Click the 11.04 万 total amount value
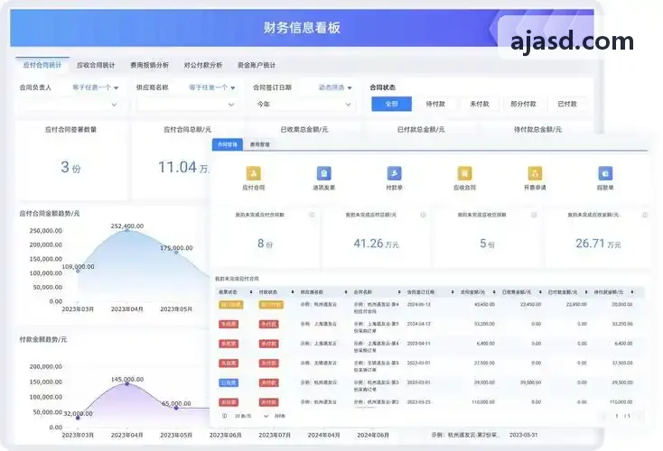Screen dimensions: 663x451 point(183,167)
